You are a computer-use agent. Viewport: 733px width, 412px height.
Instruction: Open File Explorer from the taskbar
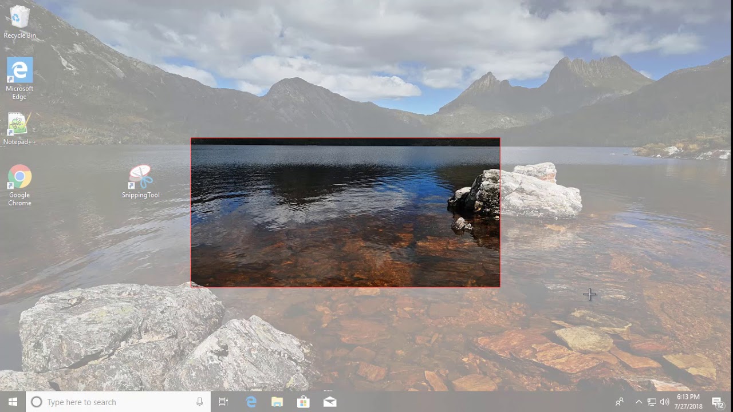tap(277, 402)
